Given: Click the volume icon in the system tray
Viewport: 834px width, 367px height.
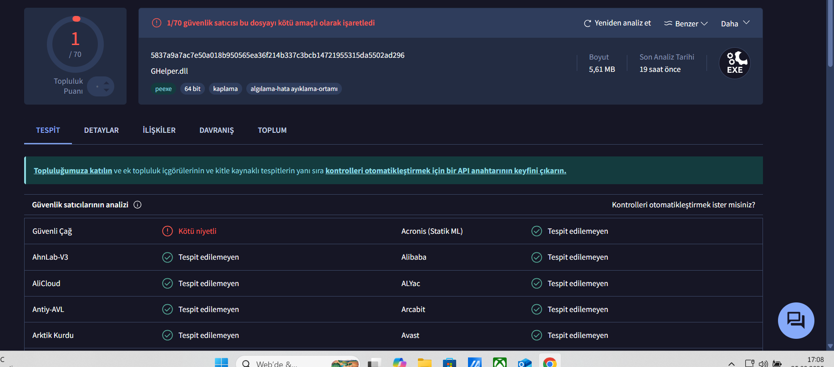Looking at the screenshot, I should [x=763, y=363].
